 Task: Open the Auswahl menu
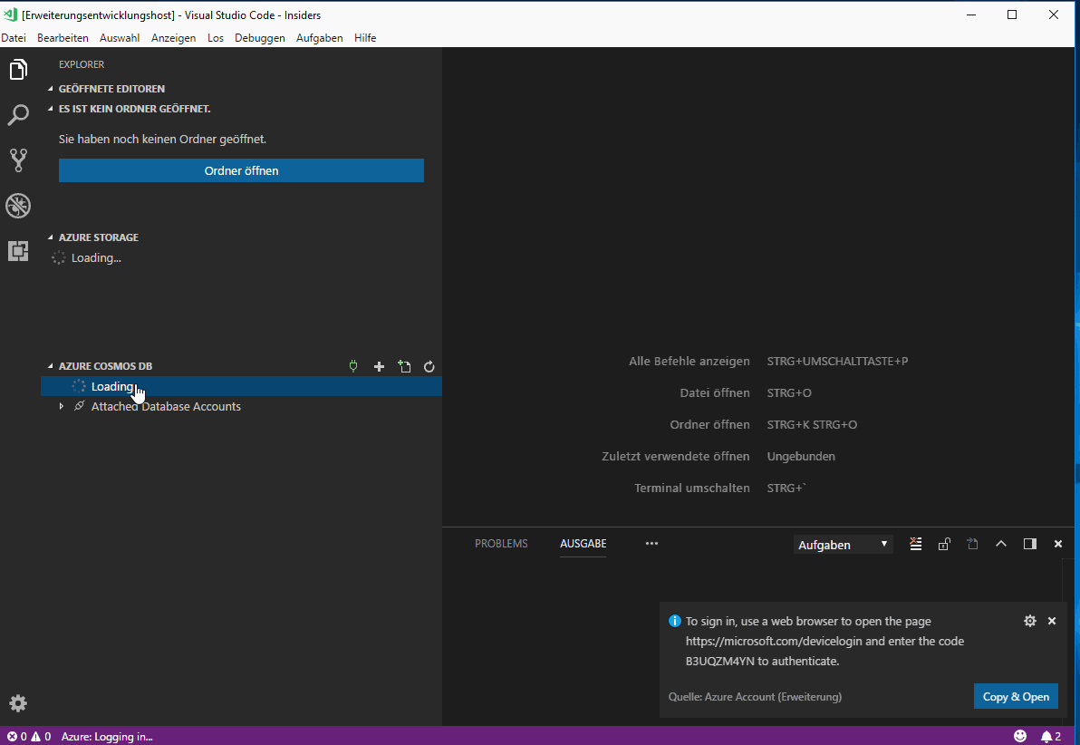120,38
